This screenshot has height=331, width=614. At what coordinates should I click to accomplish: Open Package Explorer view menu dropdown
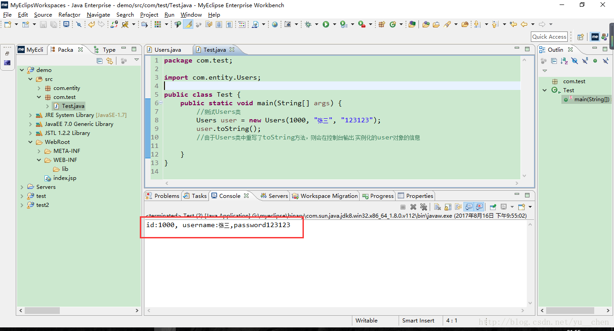tap(136, 60)
